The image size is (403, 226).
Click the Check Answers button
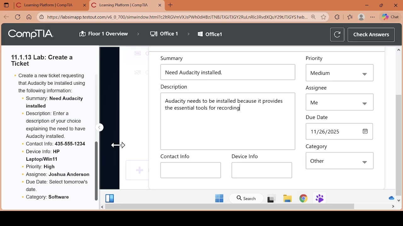(x=371, y=35)
